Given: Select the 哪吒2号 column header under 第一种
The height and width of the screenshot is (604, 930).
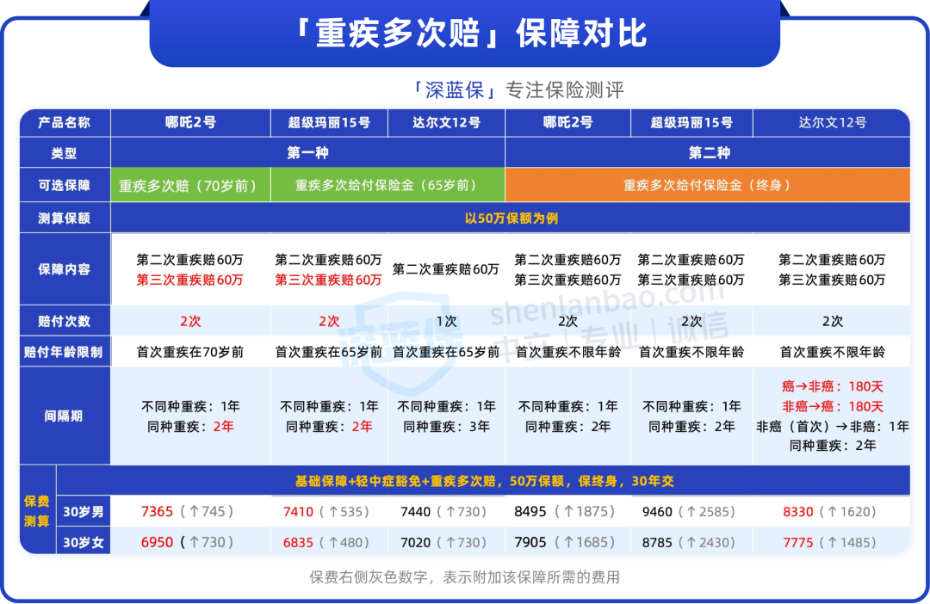Looking at the screenshot, I should click(x=190, y=123).
